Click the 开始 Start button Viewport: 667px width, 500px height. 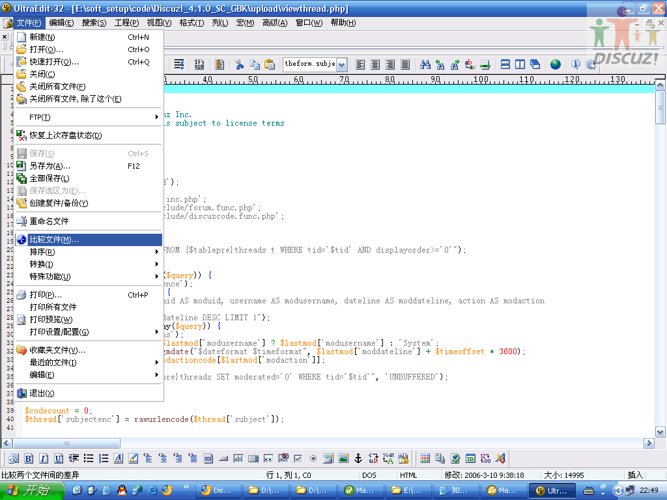tap(31, 490)
